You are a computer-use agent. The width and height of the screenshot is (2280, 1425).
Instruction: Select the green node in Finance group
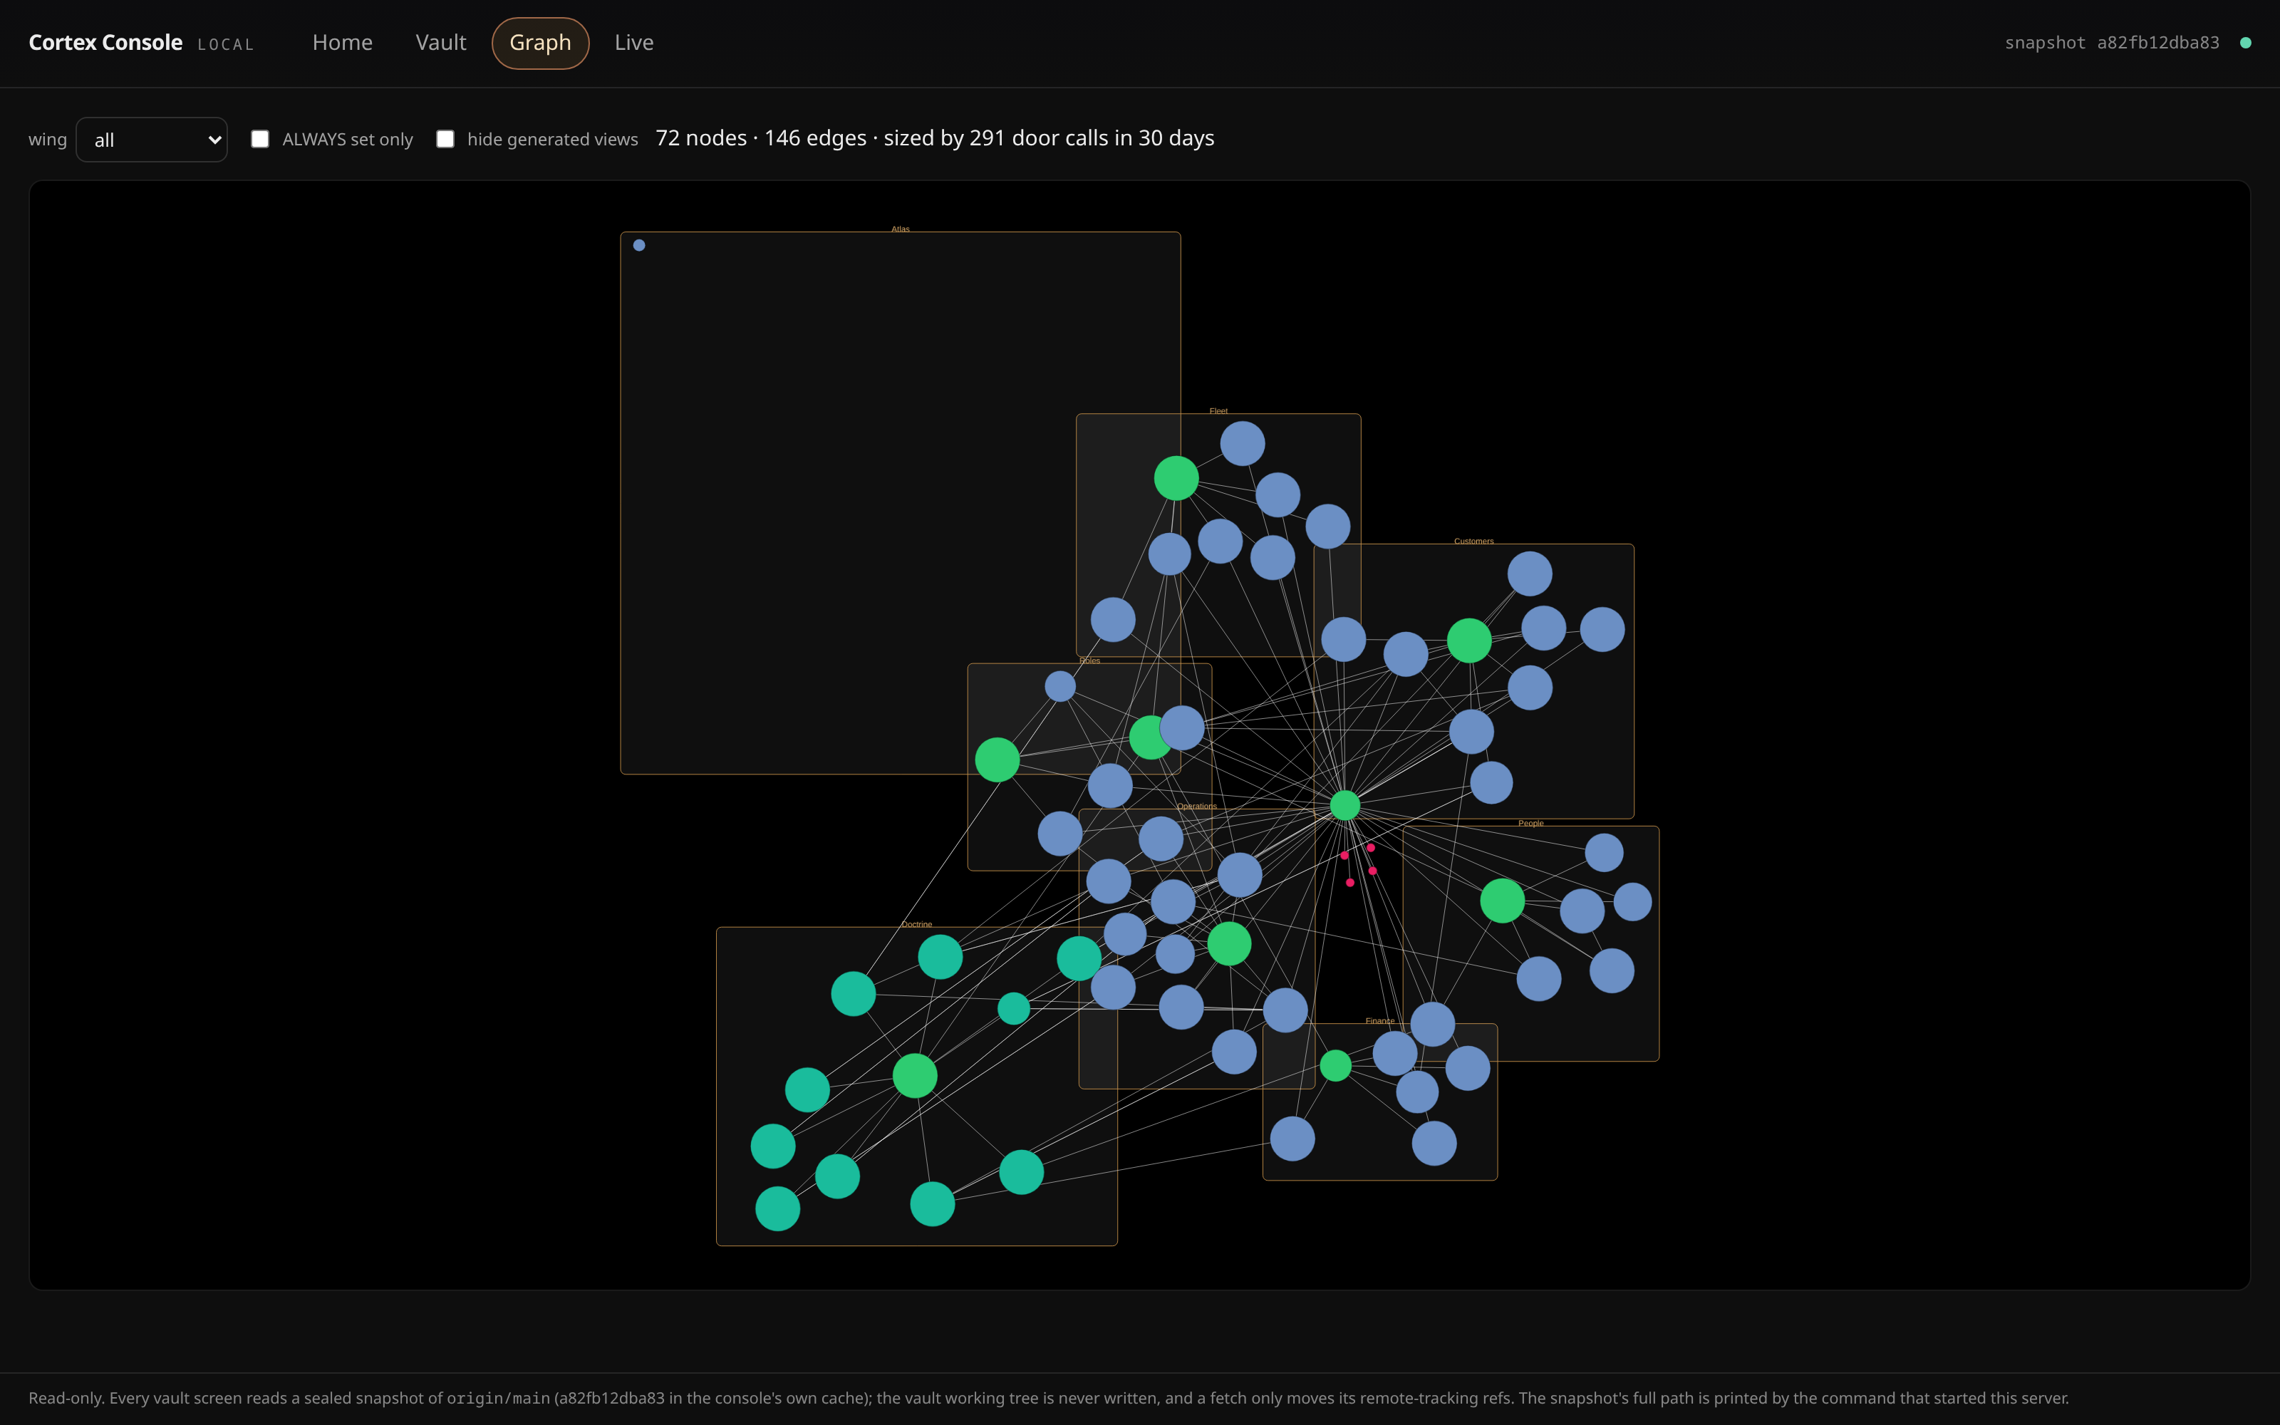(x=1335, y=1066)
